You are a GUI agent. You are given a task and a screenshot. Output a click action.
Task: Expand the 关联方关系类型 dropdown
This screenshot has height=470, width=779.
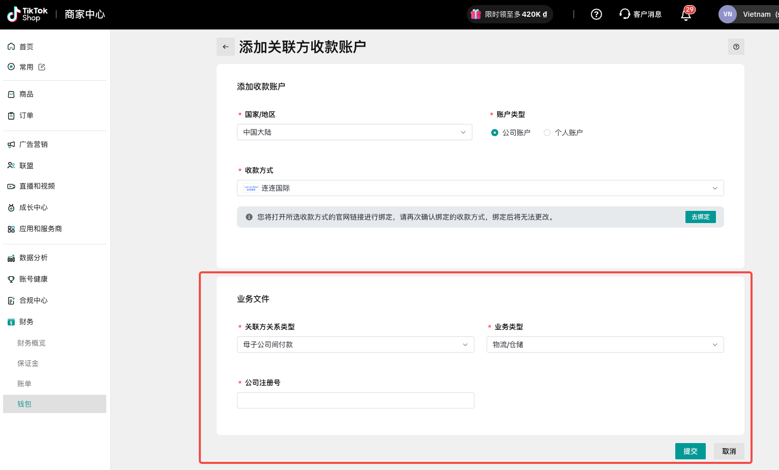(355, 344)
